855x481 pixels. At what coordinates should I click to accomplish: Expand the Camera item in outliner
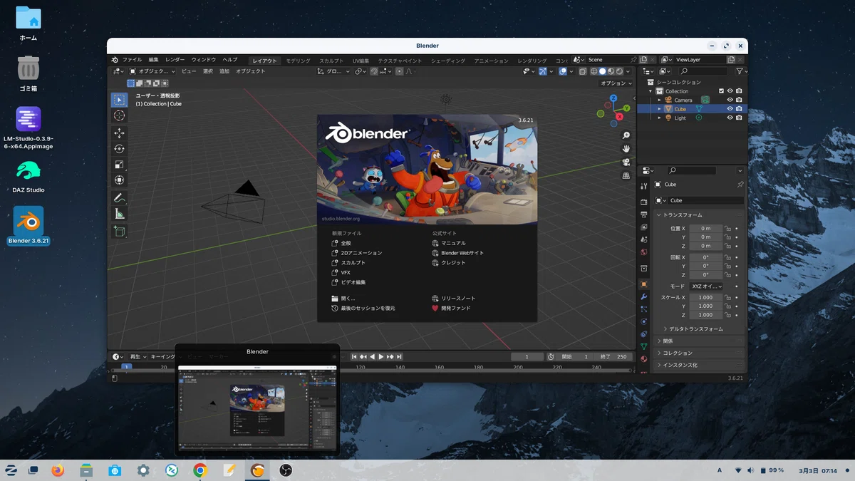tap(659, 100)
